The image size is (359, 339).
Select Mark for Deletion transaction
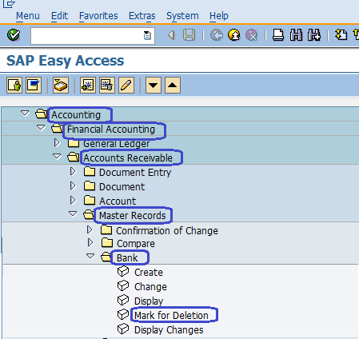pyautogui.click(x=171, y=316)
